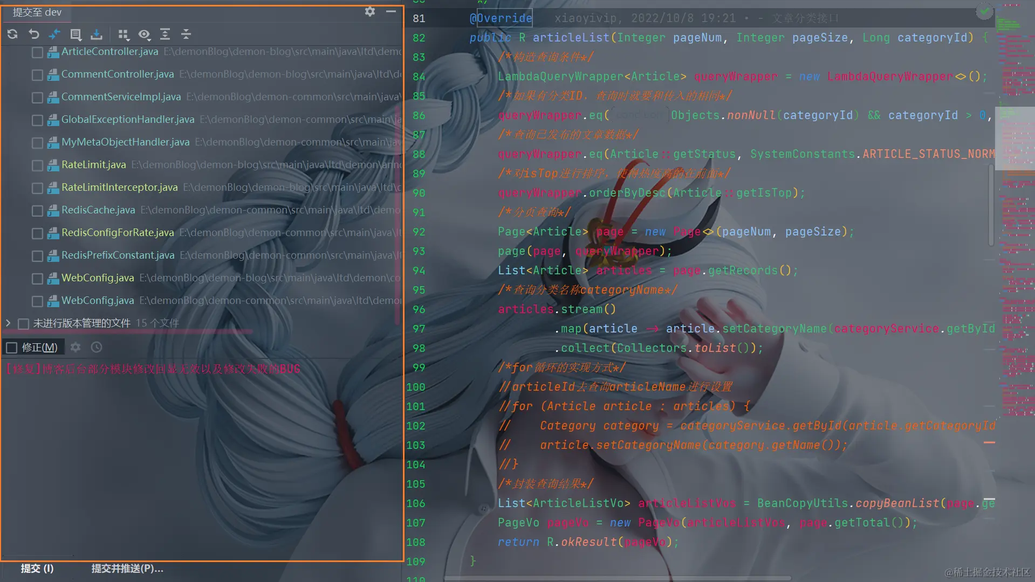Screen dimensions: 1035x582
Task: Click the @Override annotation on line 81
Action: click(x=501, y=18)
